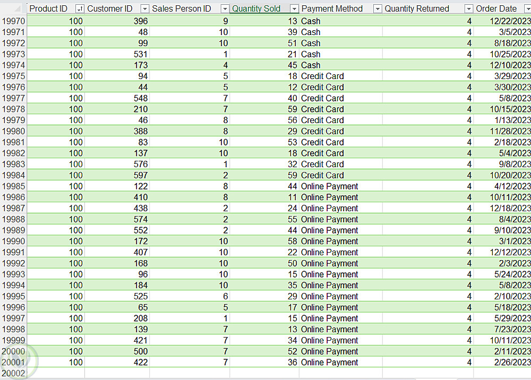
Task: Click Order Date cell 10/20/2023
Action: click(x=502, y=175)
